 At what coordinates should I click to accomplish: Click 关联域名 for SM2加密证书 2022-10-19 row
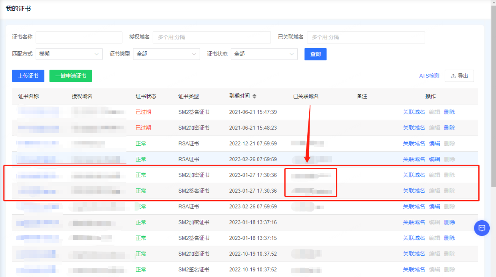(x=414, y=254)
